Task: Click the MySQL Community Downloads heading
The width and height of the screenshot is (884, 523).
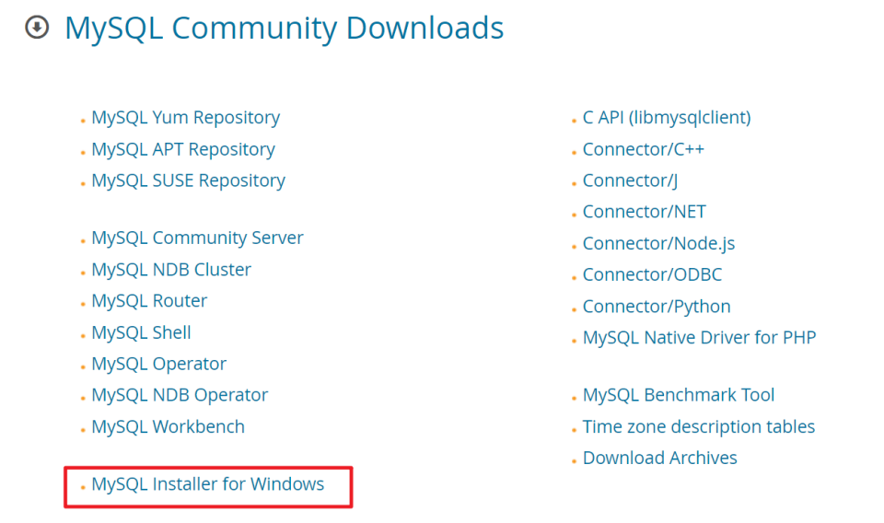Action: point(285,29)
